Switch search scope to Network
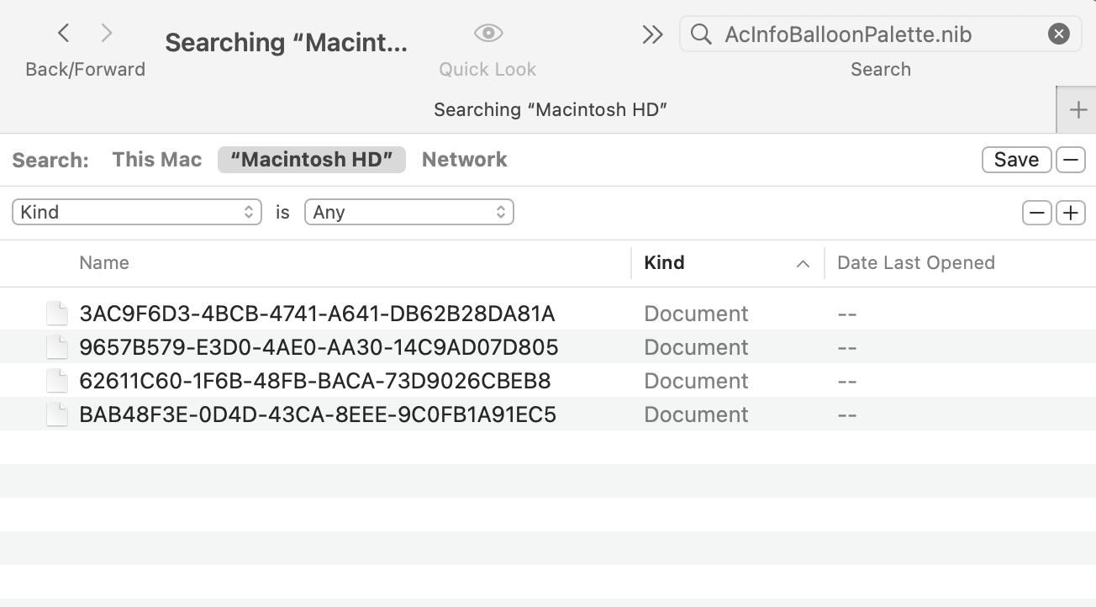 (x=464, y=159)
